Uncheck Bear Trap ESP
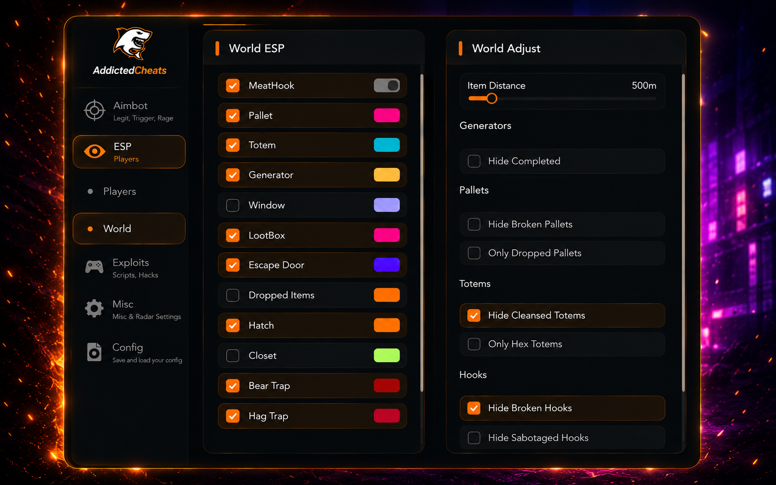Viewport: 776px width, 485px height. (233, 386)
